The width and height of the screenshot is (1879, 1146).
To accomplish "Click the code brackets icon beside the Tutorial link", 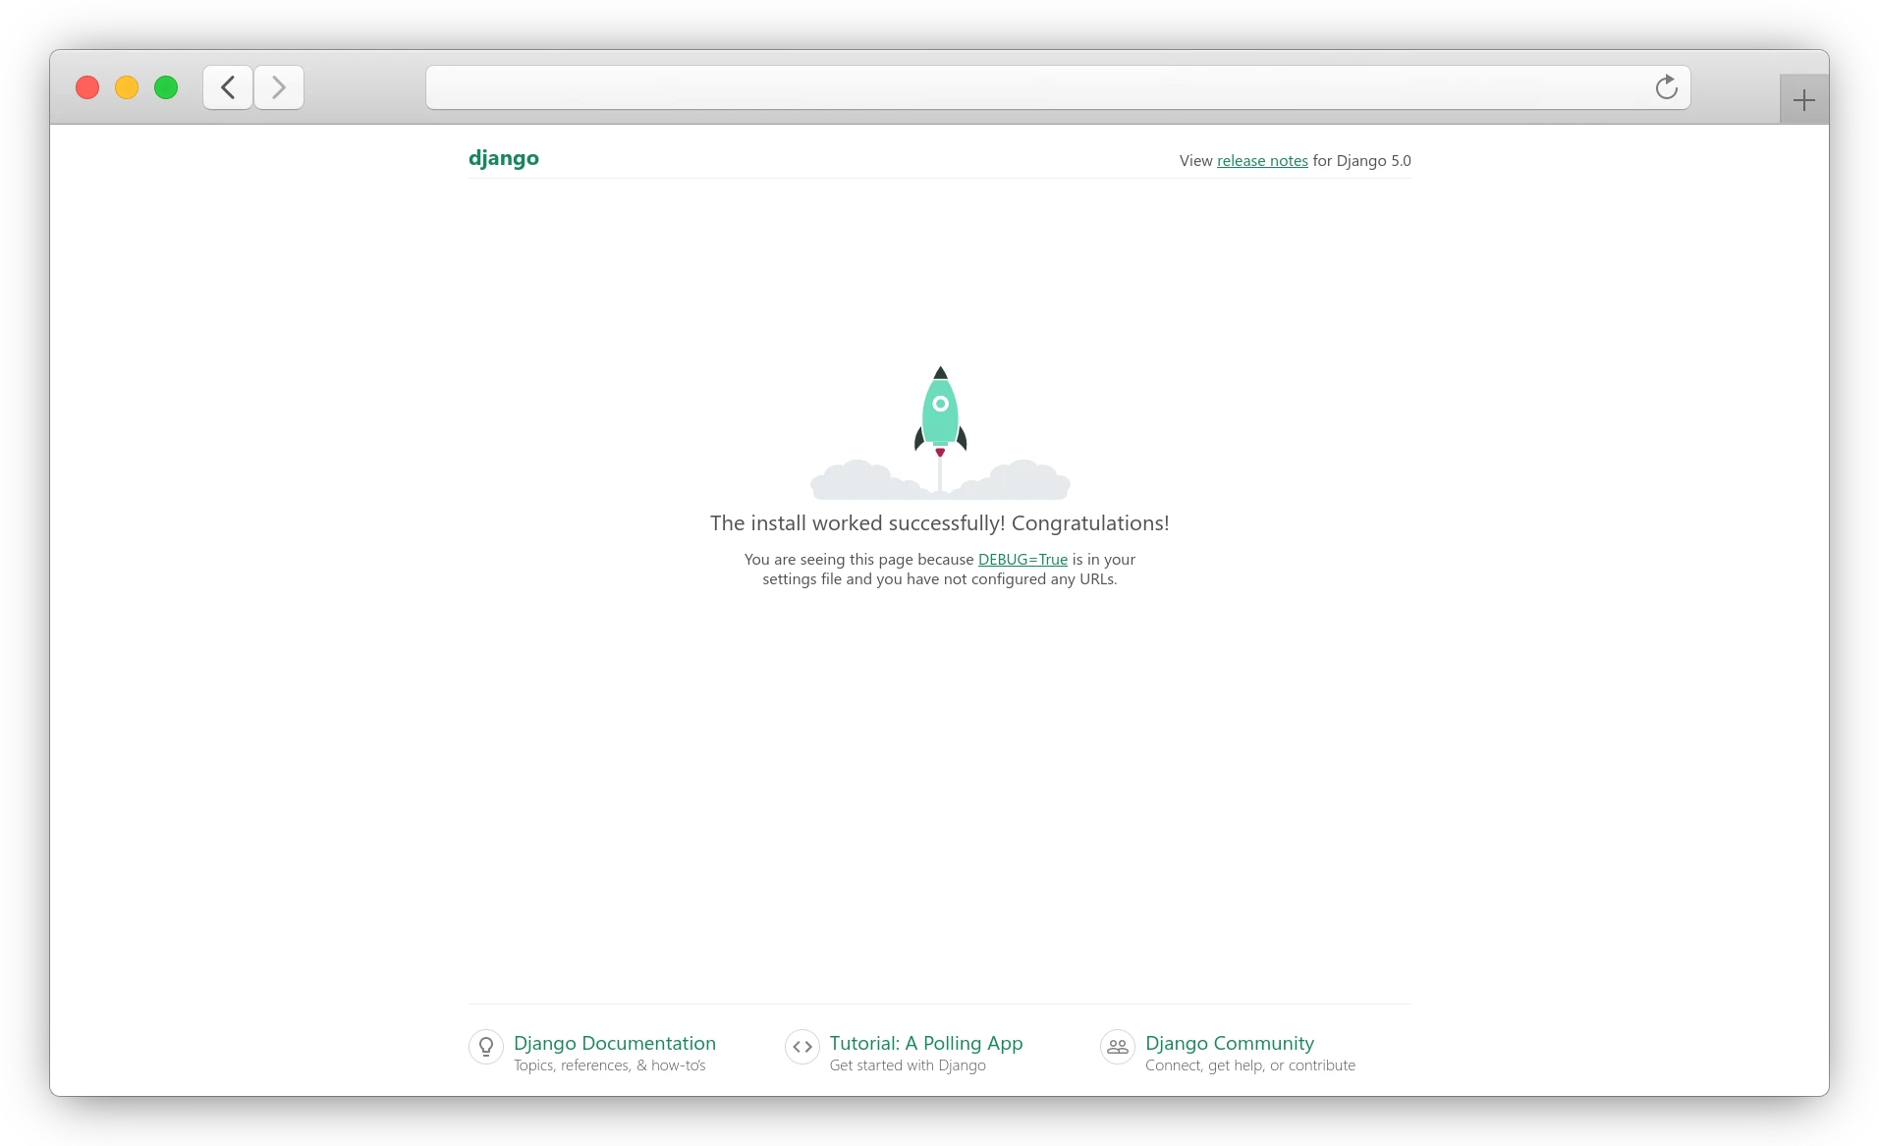I will click(x=801, y=1047).
